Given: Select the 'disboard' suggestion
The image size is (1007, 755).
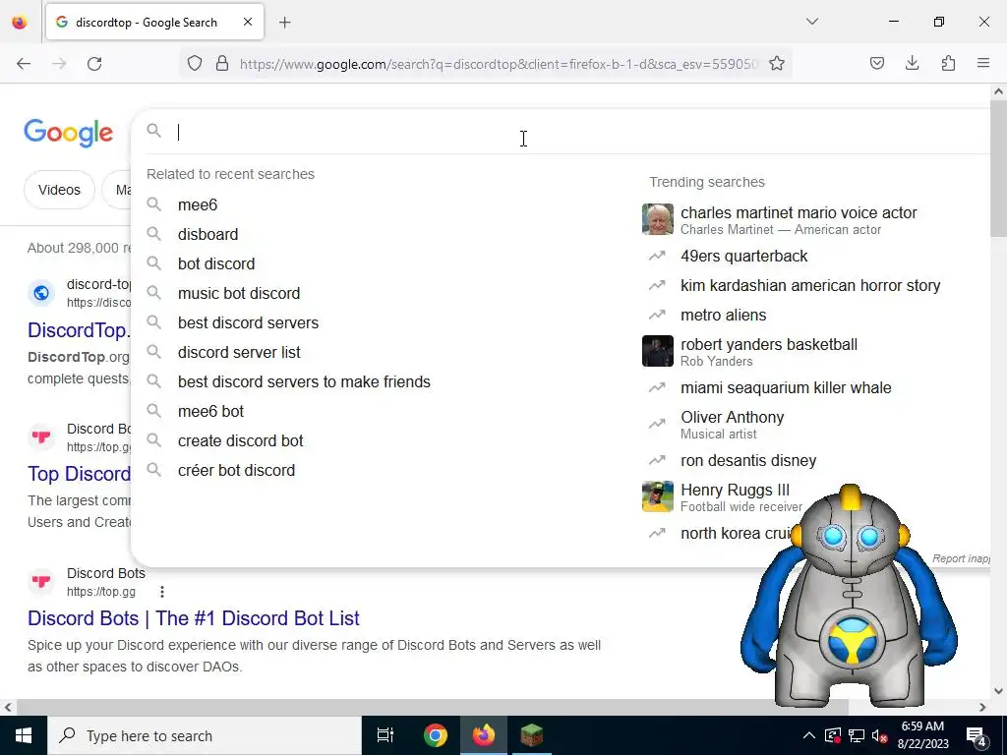Looking at the screenshot, I should 208,234.
